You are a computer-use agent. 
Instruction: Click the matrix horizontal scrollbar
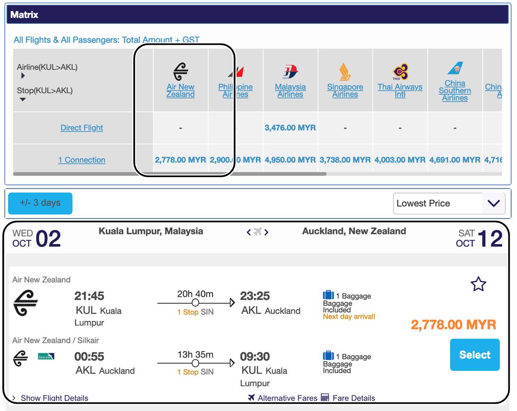[x=170, y=174]
